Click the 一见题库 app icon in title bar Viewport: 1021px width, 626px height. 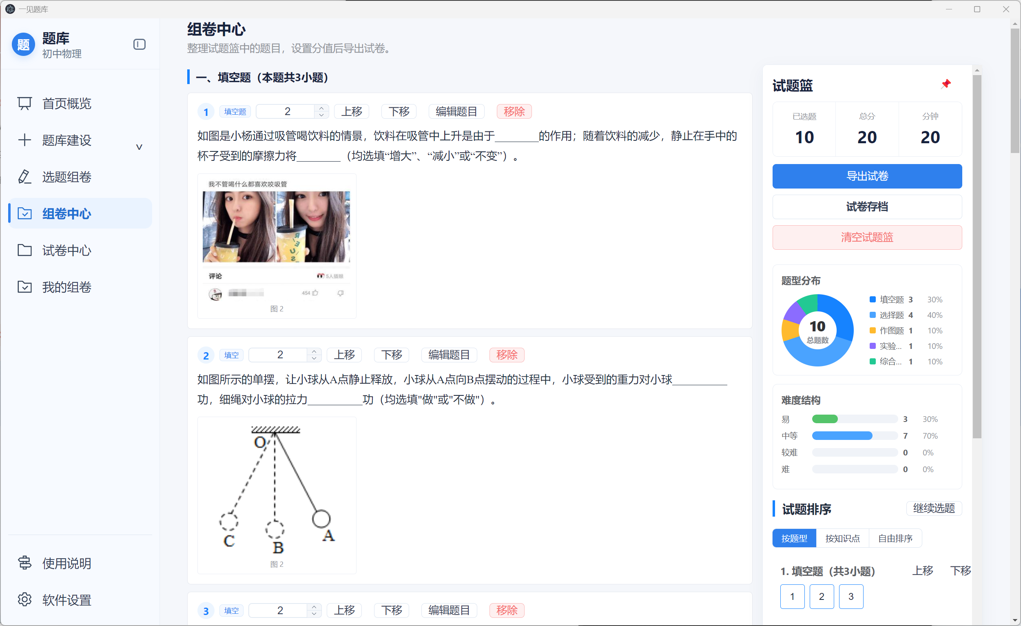(x=10, y=9)
